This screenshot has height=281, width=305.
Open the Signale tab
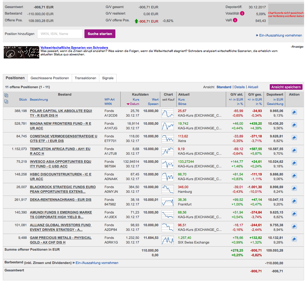(108, 78)
